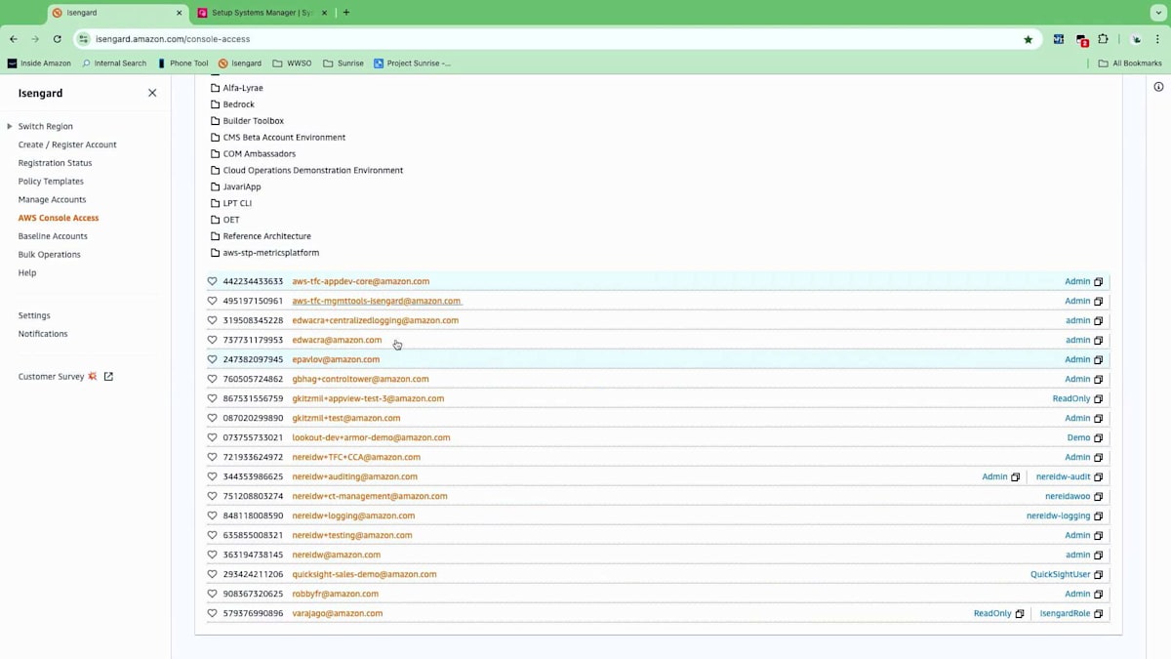Screen dimensions: 1171x659
Task: Click aws-tfc-mgmttools-isengard@amazon.com email link
Action: pos(377,301)
